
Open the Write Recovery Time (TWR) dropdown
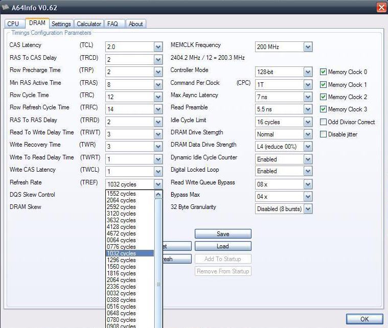coord(158,147)
